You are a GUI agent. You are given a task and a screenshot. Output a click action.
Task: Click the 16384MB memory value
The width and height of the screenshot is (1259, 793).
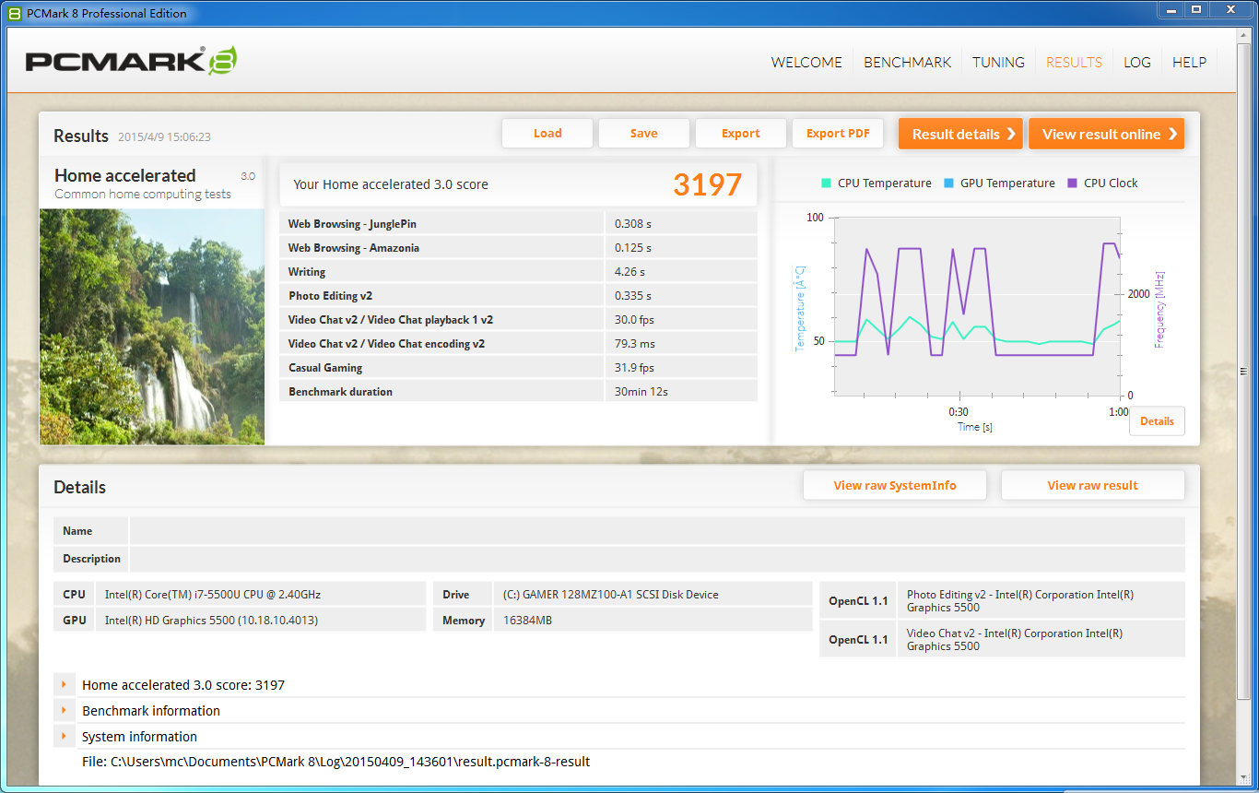(528, 621)
